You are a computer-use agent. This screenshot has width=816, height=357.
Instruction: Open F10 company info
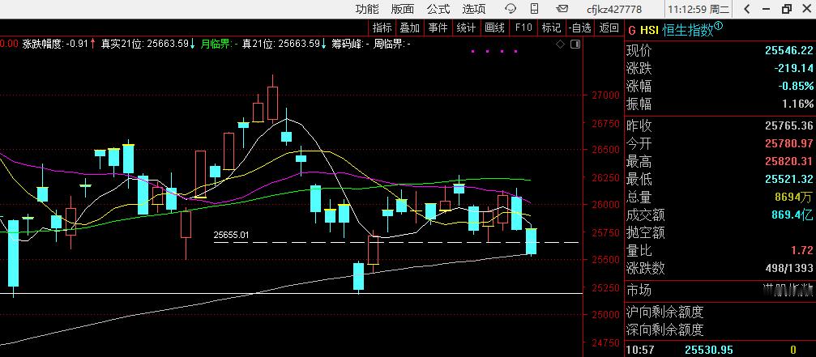pyautogui.click(x=523, y=28)
